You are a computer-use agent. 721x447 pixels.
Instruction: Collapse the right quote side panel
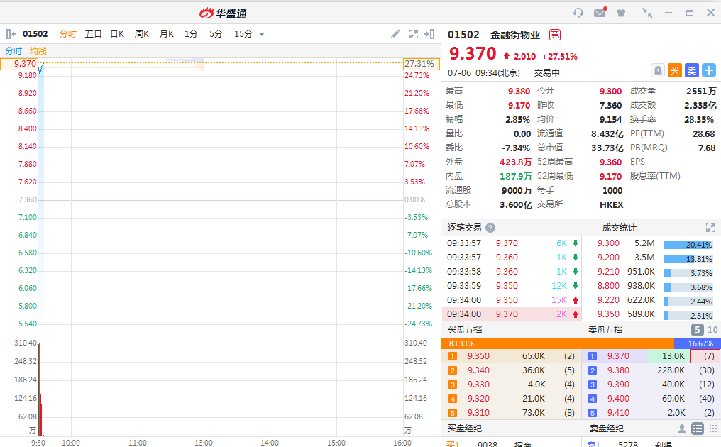point(429,34)
